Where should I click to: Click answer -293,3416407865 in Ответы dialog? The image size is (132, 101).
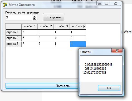(x=95, y=69)
